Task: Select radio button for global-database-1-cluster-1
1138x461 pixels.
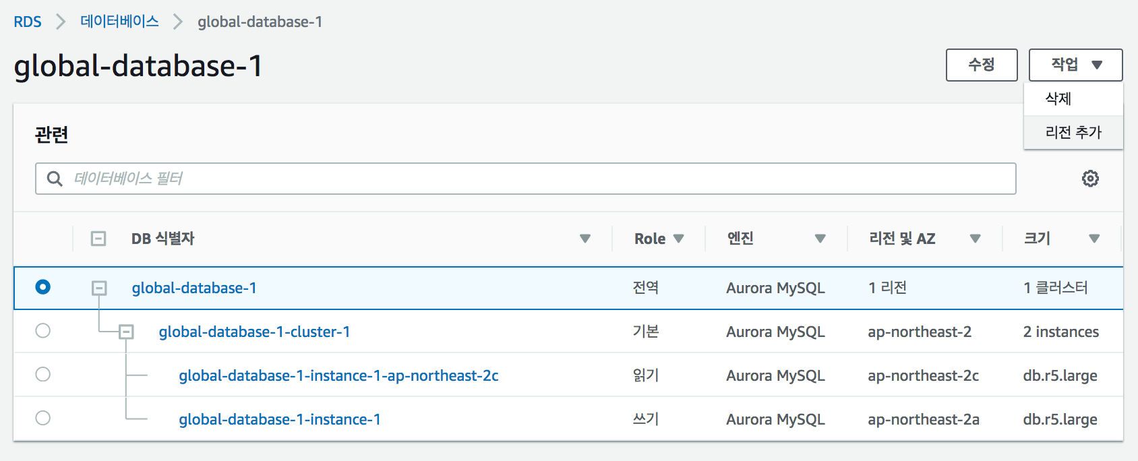Action: pyautogui.click(x=43, y=331)
